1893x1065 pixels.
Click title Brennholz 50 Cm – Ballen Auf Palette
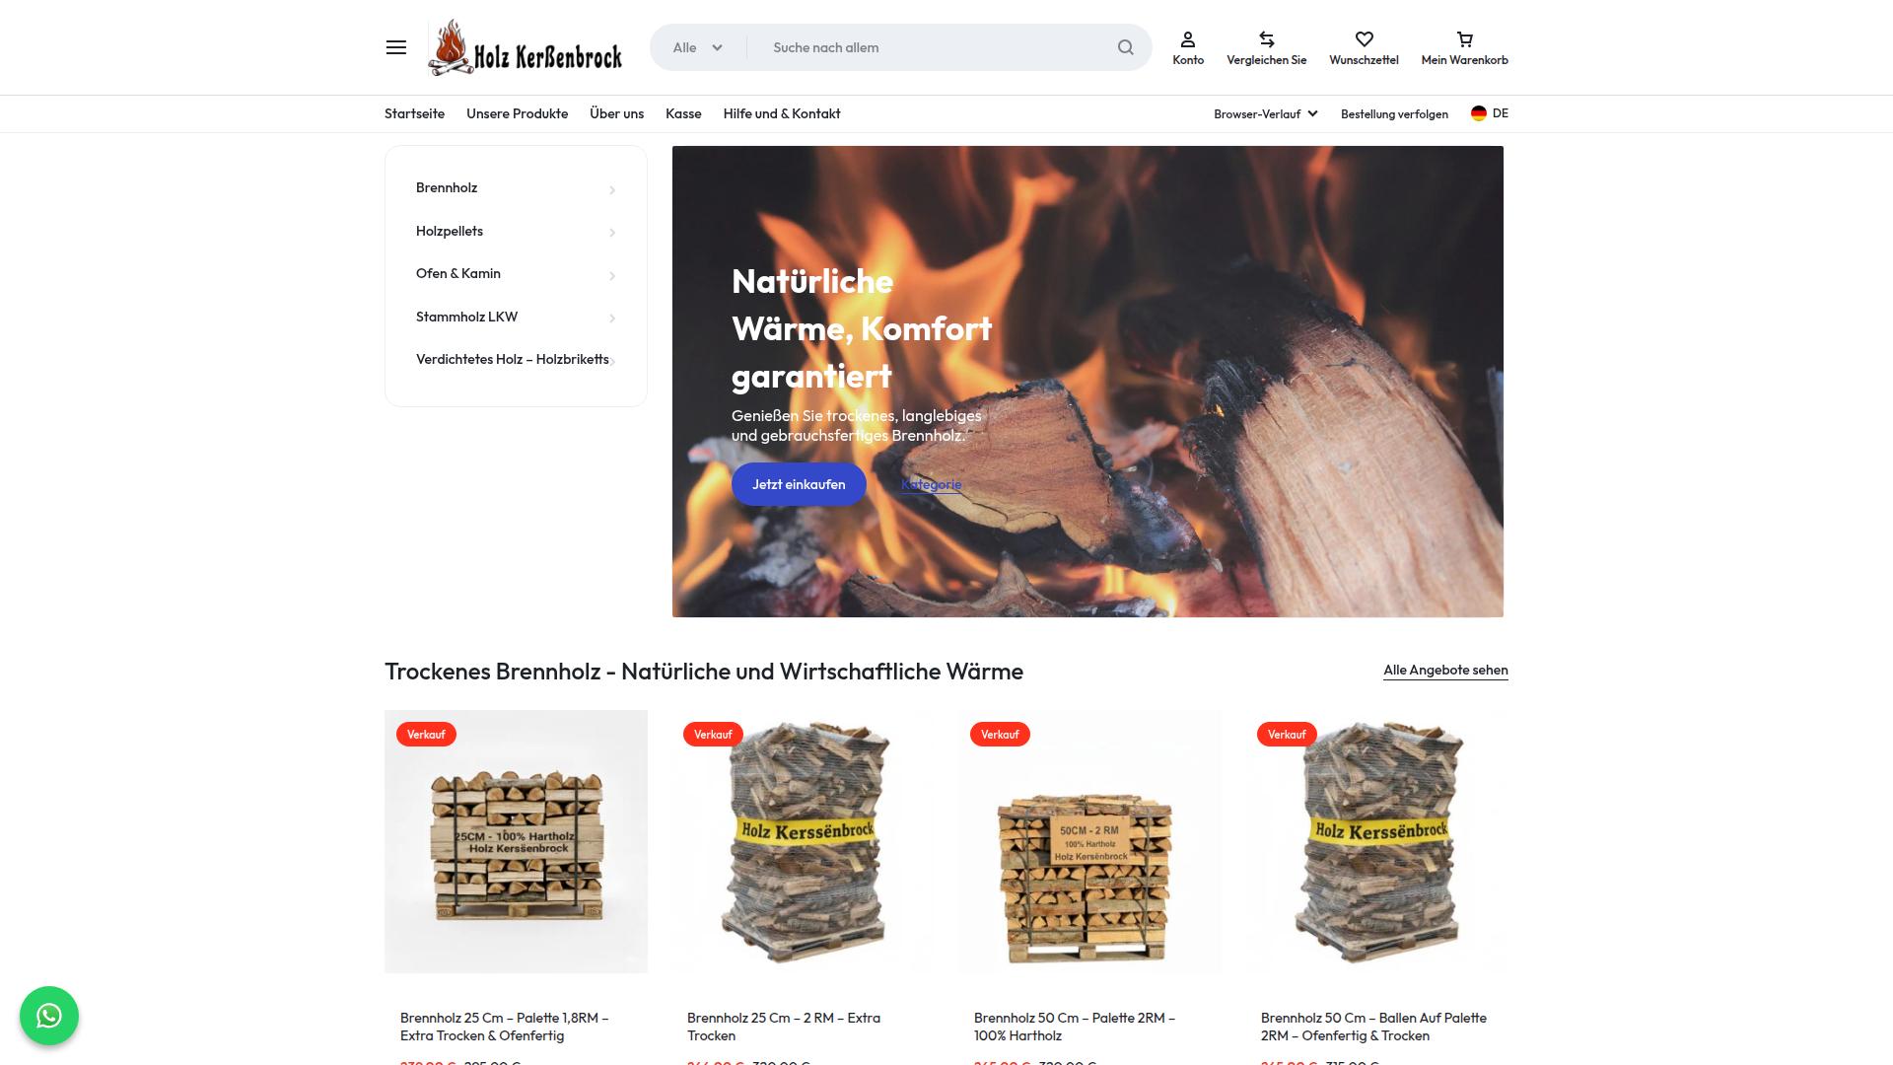tap(1373, 1027)
